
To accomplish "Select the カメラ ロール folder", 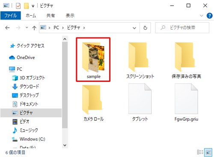I will point(93,103).
